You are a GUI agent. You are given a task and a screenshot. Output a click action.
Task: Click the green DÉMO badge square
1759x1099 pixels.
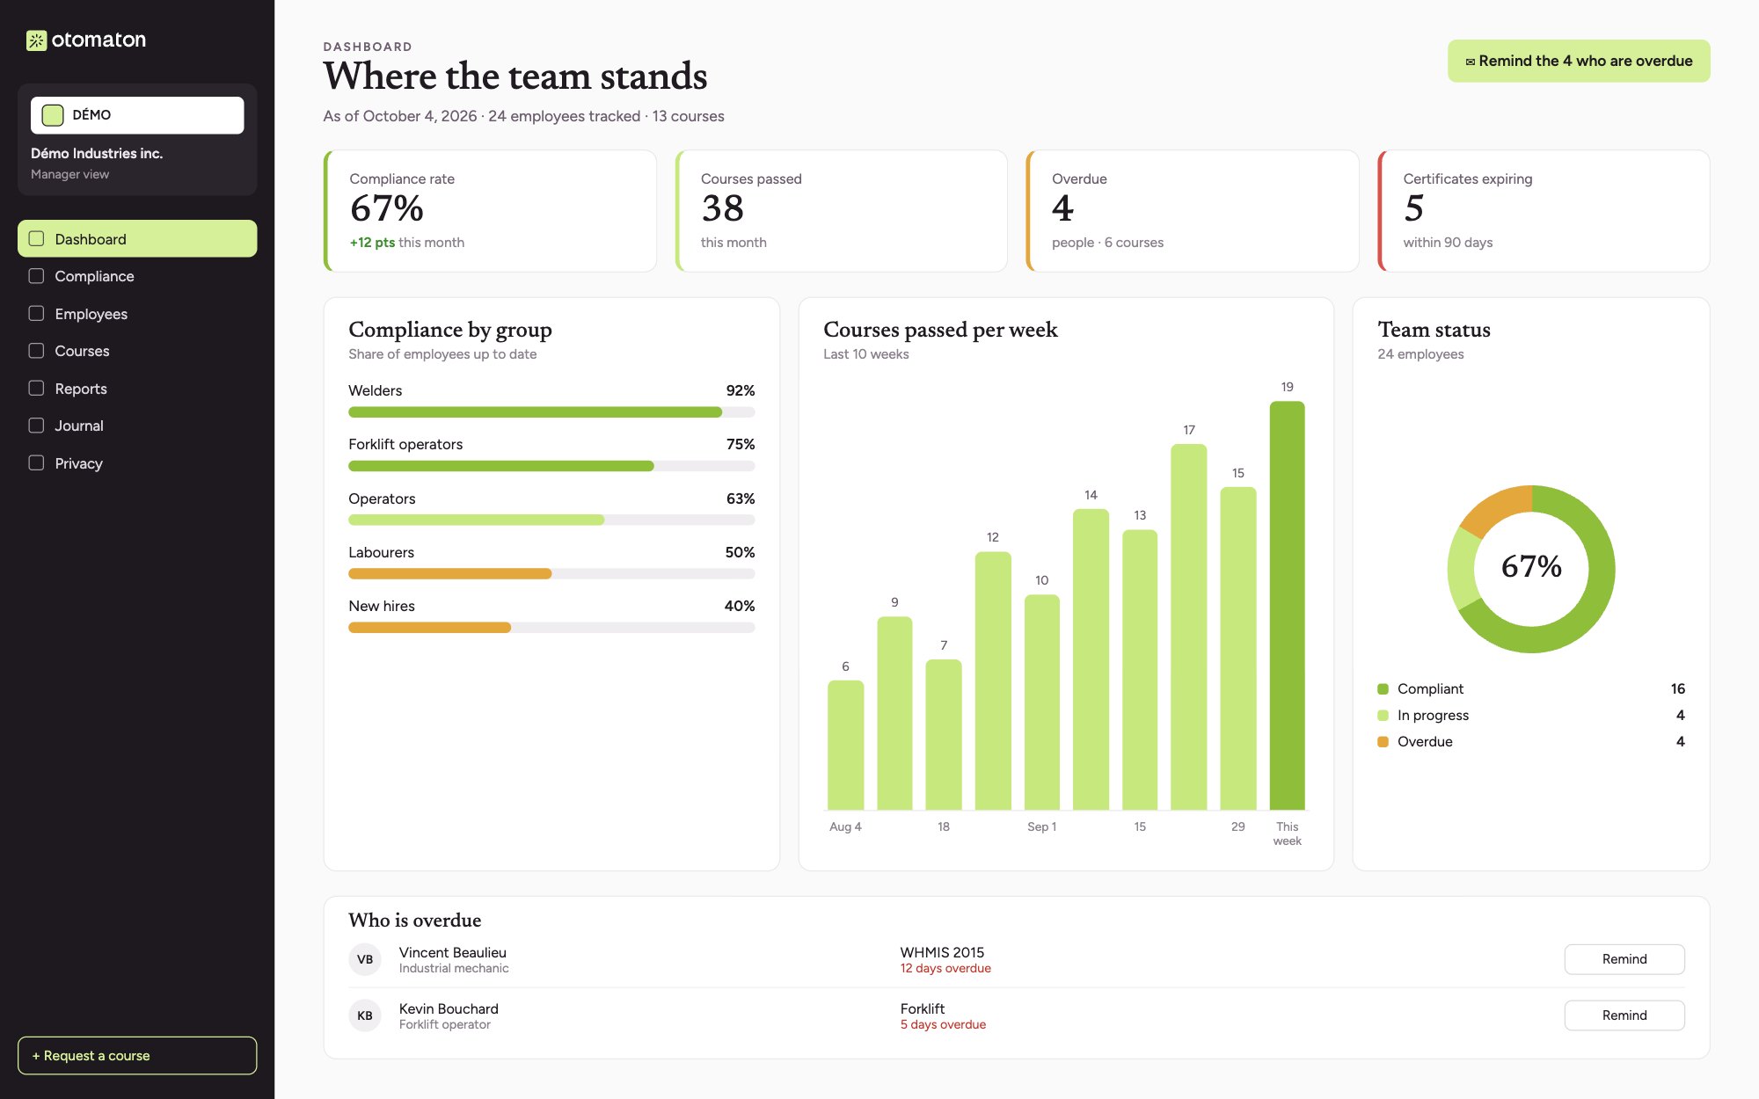point(53,115)
